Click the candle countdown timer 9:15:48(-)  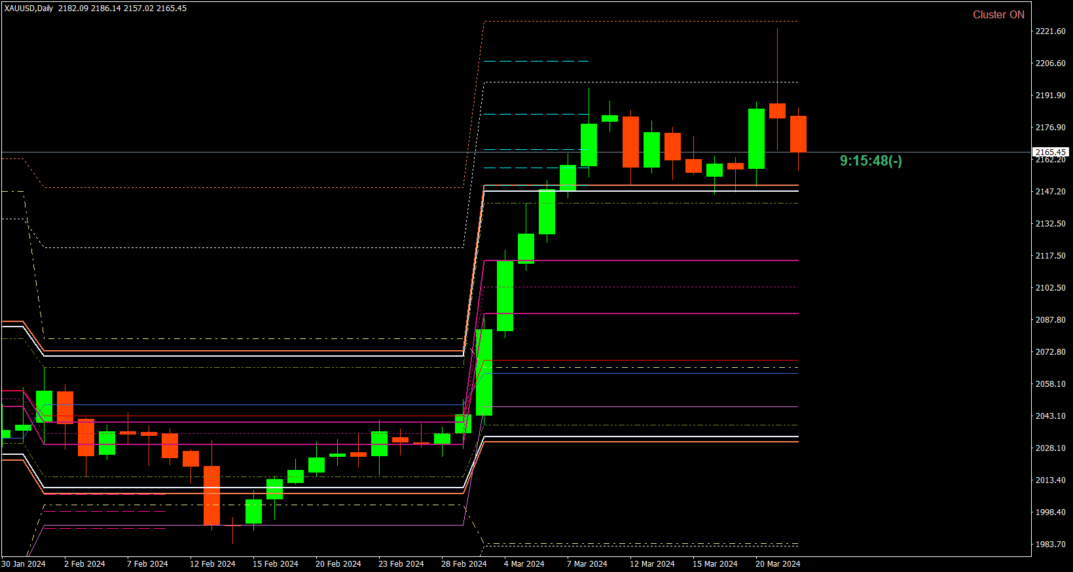(x=871, y=161)
